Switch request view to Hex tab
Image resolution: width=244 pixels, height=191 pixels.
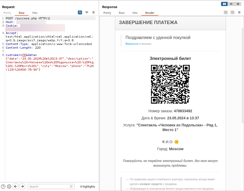[x=35, y=13]
